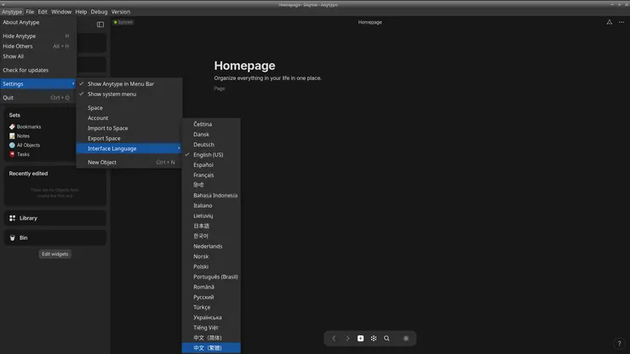The height and width of the screenshot is (354, 630).
Task: Click the Tasks set icon
Action: [12, 154]
